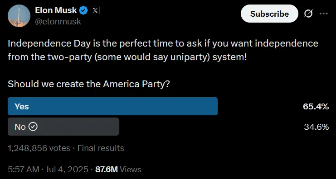Click the blue verified checkmark badge

click(x=83, y=10)
